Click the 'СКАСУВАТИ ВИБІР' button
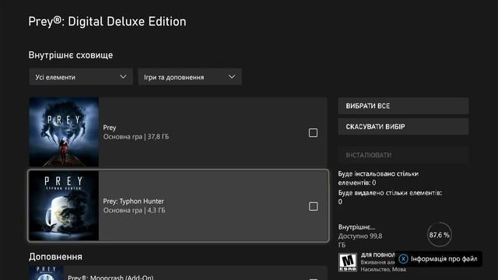Screen dimensions: 498x280 tap(403, 127)
